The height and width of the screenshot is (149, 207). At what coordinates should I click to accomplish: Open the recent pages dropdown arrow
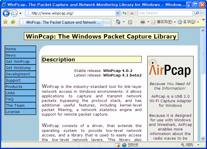click(x=20, y=13)
